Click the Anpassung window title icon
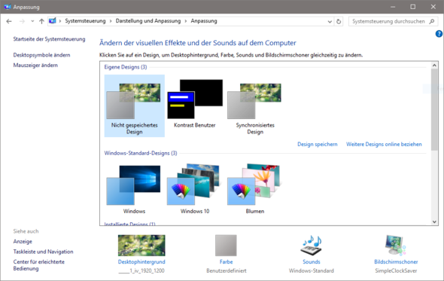This screenshot has height=281, width=444. pos(7,7)
